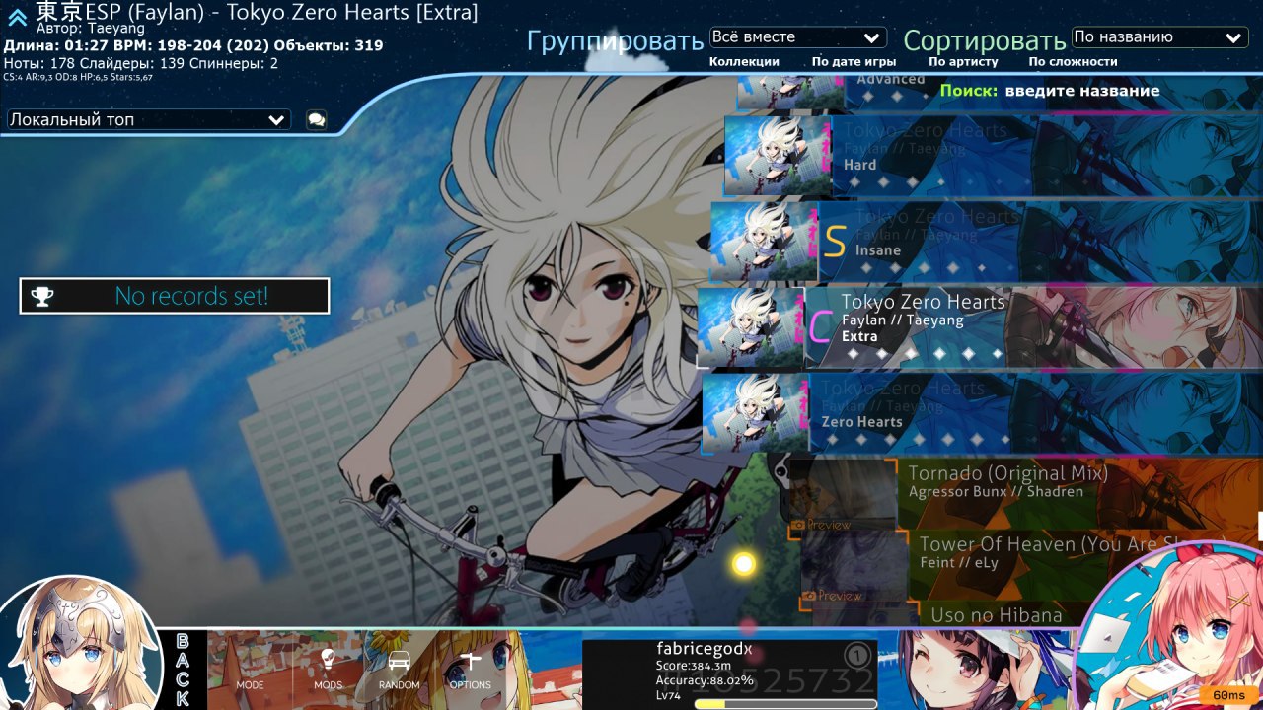The height and width of the screenshot is (710, 1263).
Task: Switch to the По дате игры tab
Action: (854, 61)
